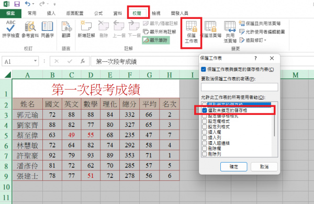Add a new comment with 新增註解
The image size is (314, 204).
point(86,29)
